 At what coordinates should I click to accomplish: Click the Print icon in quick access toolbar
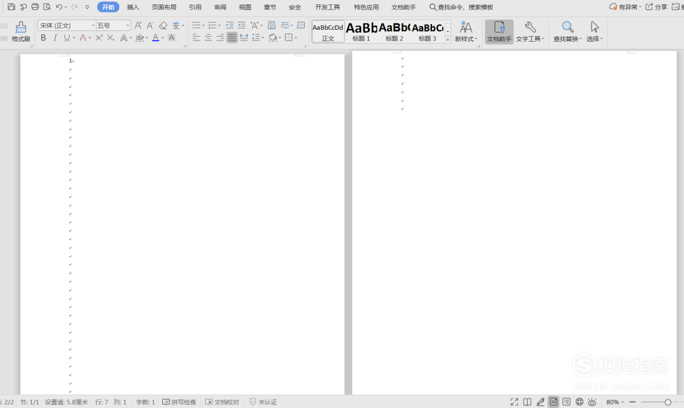[x=35, y=7]
